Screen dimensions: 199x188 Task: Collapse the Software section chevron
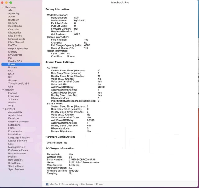(3, 109)
